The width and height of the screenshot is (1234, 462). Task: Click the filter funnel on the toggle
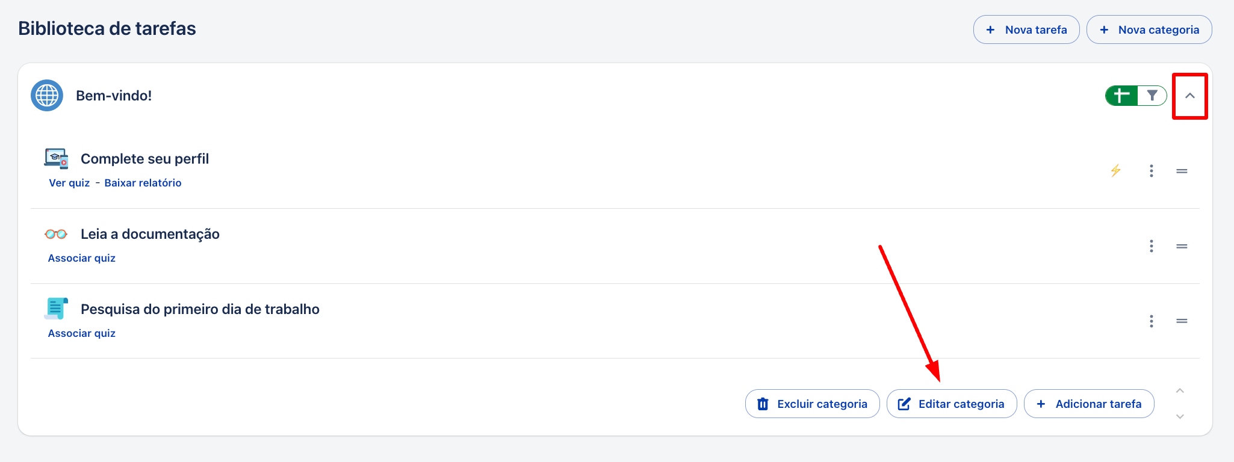point(1152,96)
